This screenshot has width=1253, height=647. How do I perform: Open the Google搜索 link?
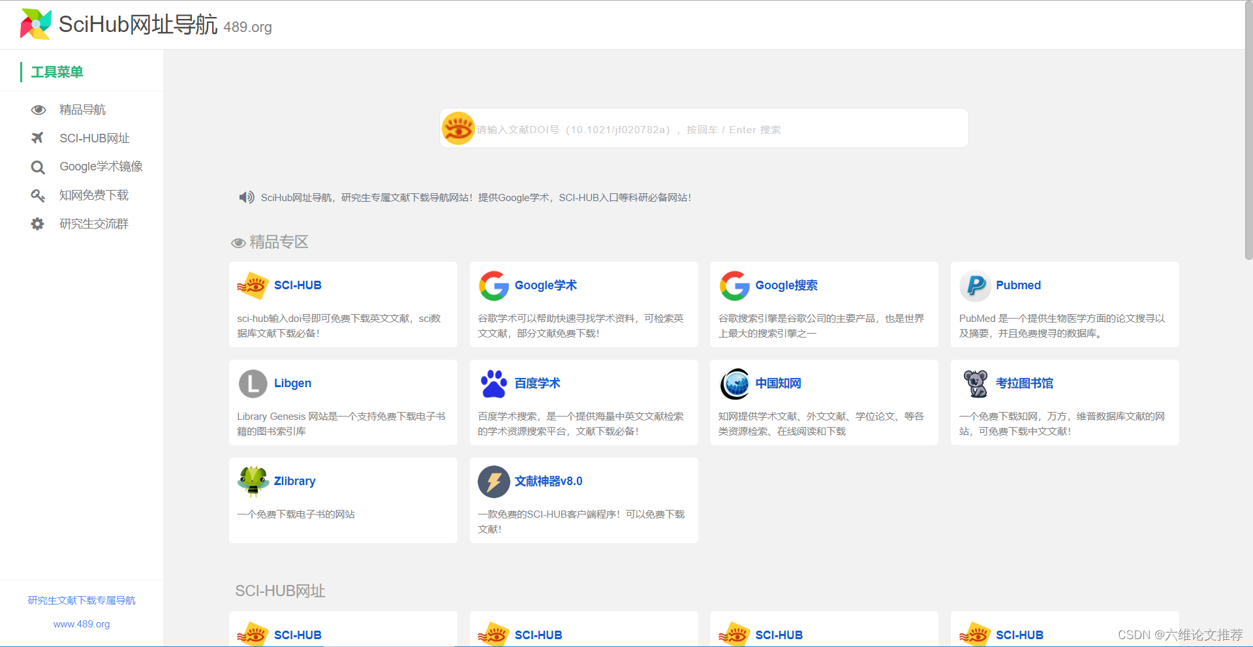click(x=786, y=285)
